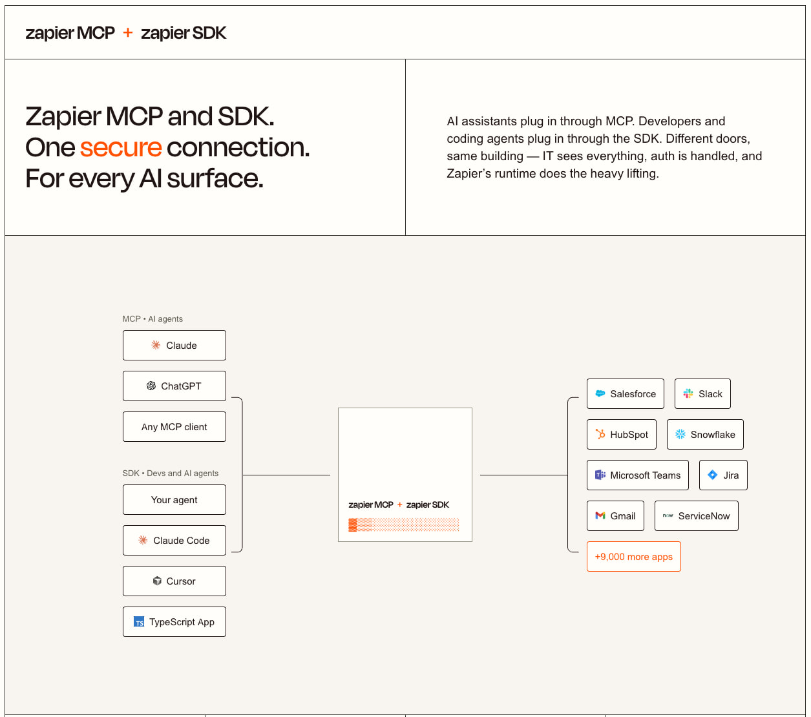Click the Jira diamond icon
Screen dimensions: 811x717
(713, 475)
